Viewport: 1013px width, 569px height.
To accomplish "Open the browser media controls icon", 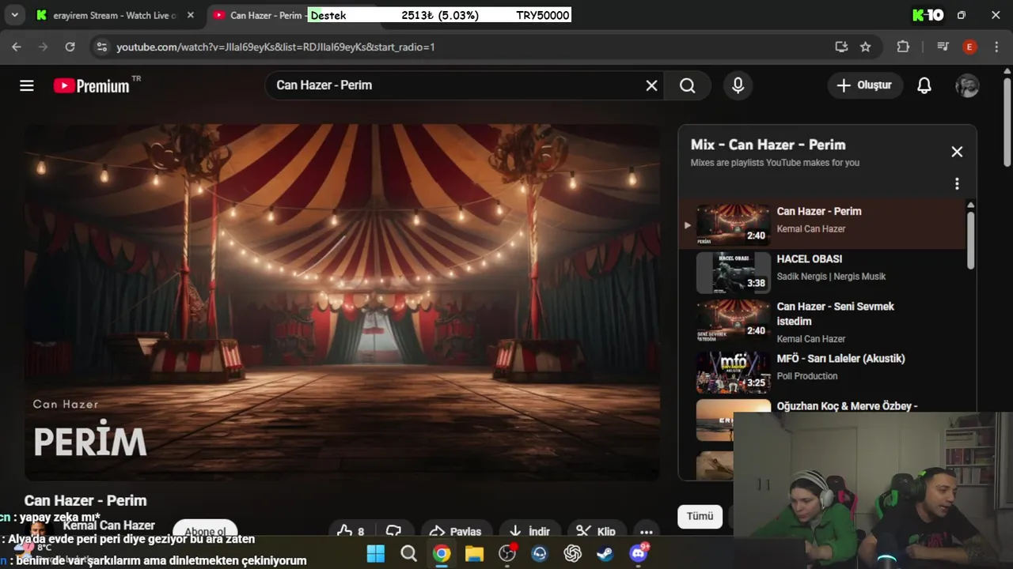I will click(x=942, y=47).
